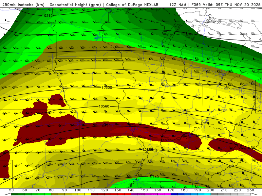Click the 10560 height contour label
The image size is (262, 196).
click(x=104, y=106)
